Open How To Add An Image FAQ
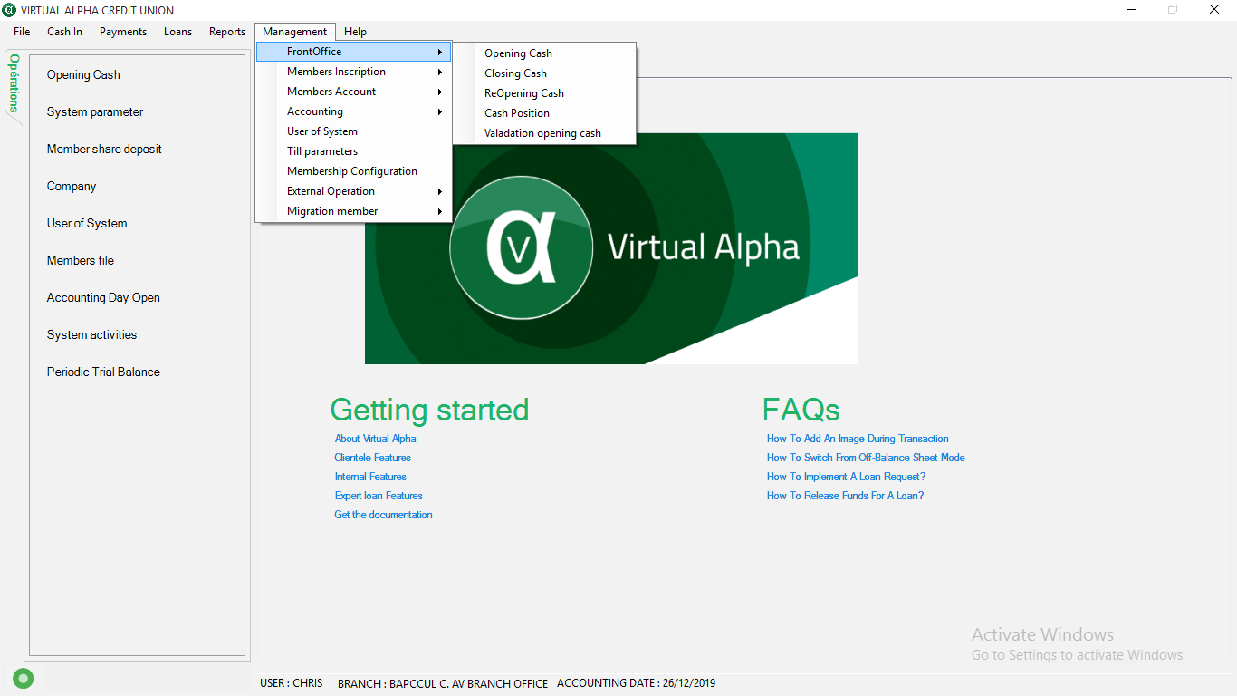This screenshot has width=1237, height=696. point(858,439)
